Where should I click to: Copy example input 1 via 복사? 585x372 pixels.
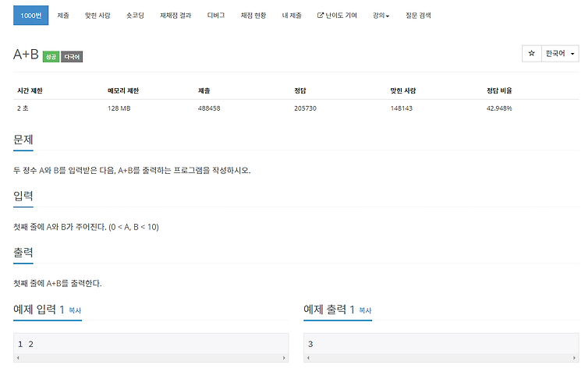coord(75,310)
